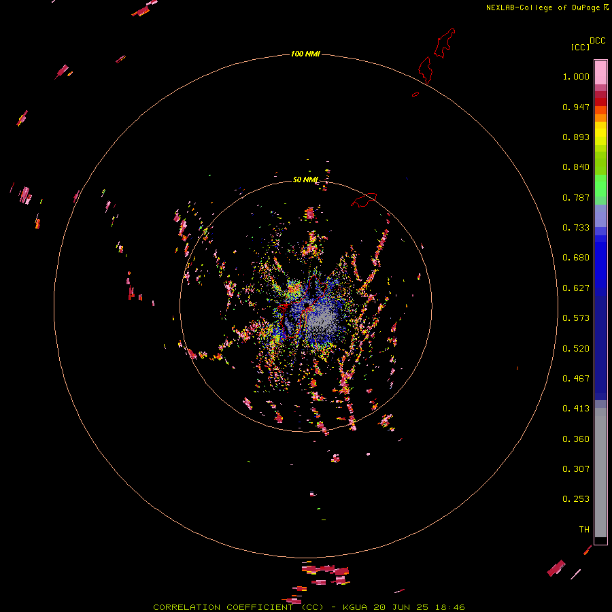Click the 0.253 color scale value
This screenshot has width=612, height=612.
(576, 499)
